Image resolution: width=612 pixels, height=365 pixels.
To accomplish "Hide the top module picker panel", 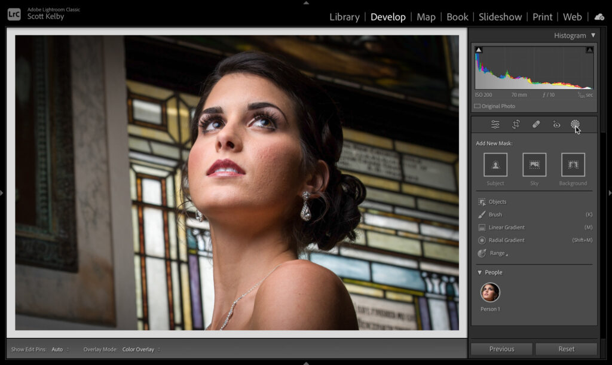I will [306, 3].
